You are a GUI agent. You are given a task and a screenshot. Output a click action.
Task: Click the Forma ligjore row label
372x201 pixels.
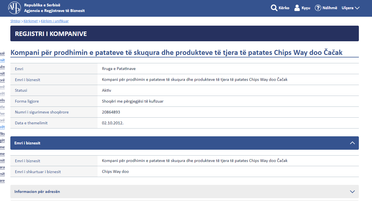click(x=27, y=101)
